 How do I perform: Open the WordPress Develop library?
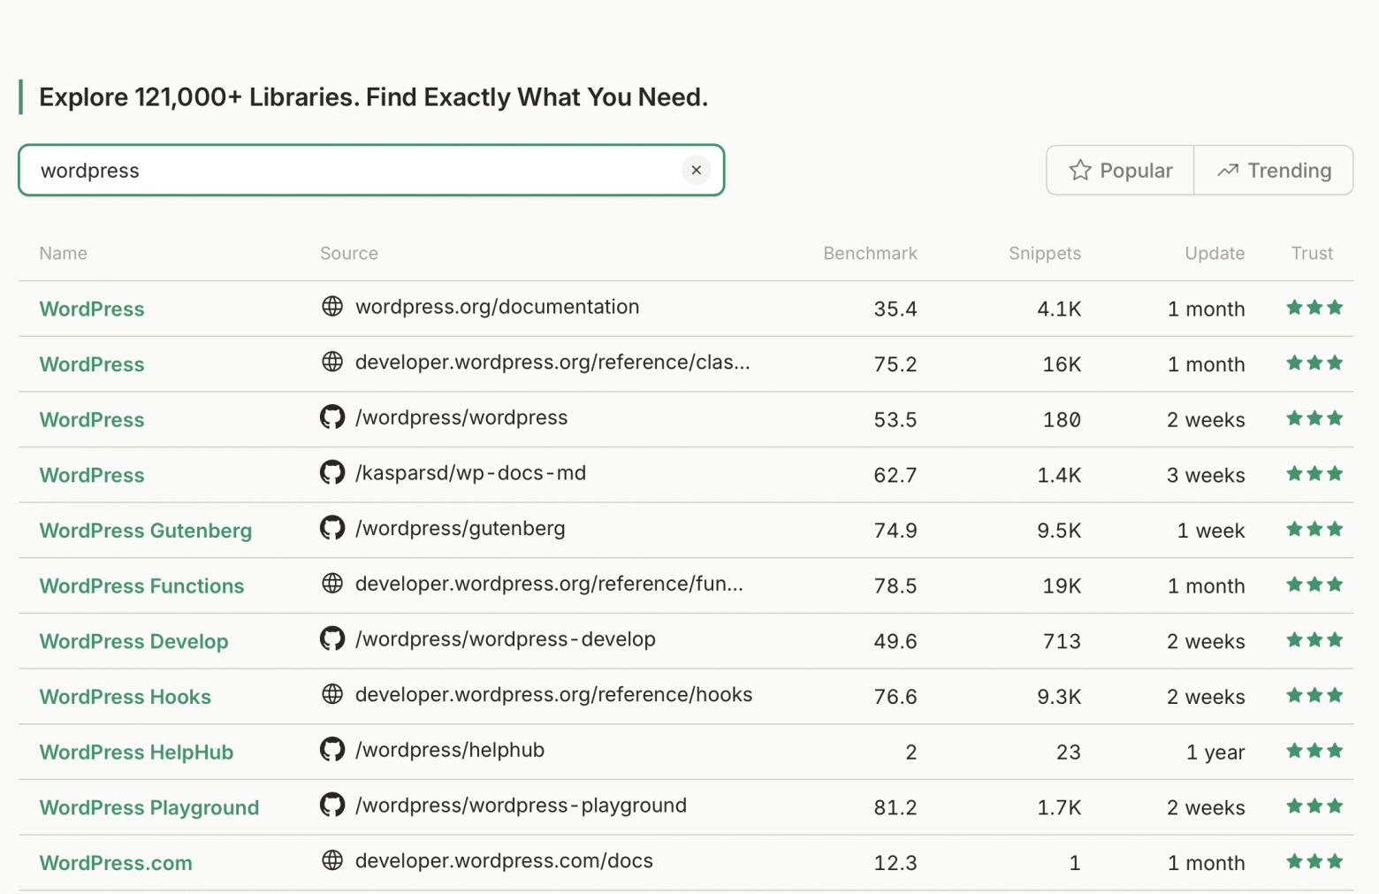[133, 641]
